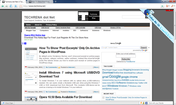This screenshot has width=176, height=105.
Task: Open the wrench tools menu dropdown
Action: tap(173, 6)
